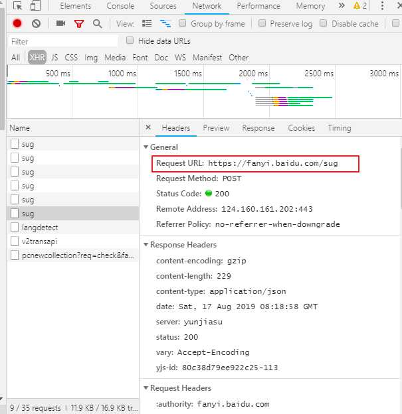Click the Status Code 200 value
Screen dimensions: 402x414
[x=222, y=194]
